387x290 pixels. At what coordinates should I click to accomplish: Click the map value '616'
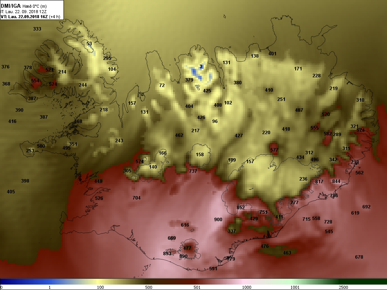coord(185,225)
